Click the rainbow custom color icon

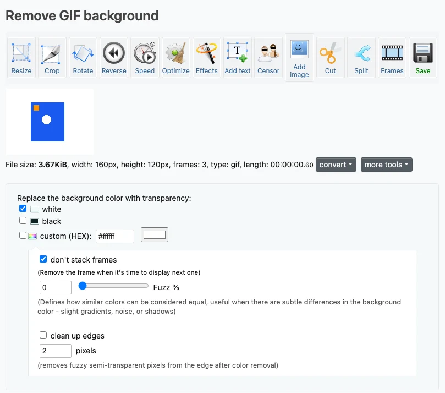[x=32, y=236]
